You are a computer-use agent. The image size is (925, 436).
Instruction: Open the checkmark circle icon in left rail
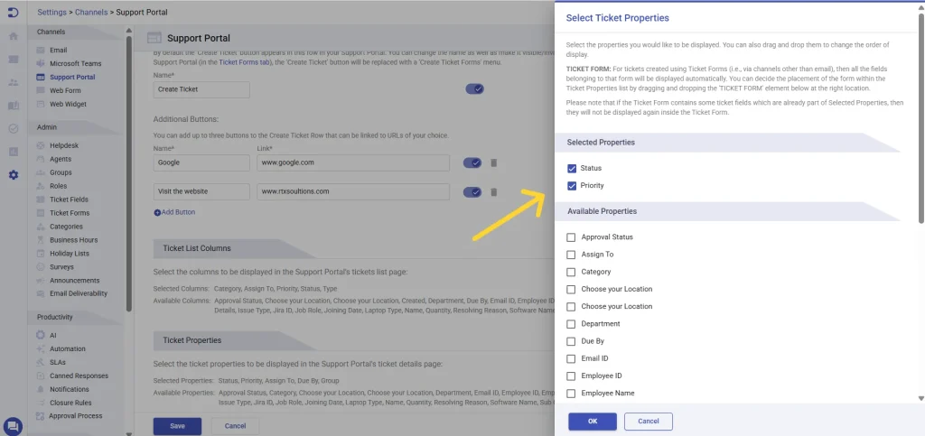(13, 128)
